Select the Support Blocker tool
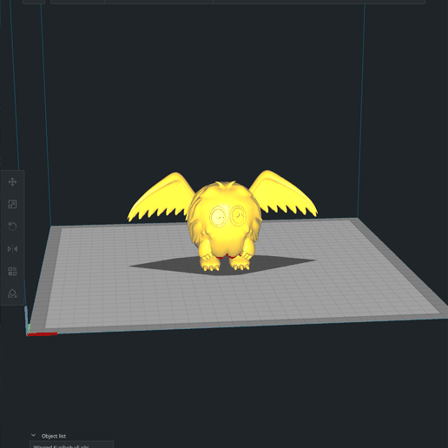Viewport: 448px width, 448px height. [12, 293]
